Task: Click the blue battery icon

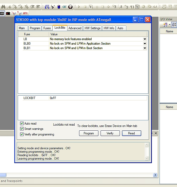Action: point(59,7)
